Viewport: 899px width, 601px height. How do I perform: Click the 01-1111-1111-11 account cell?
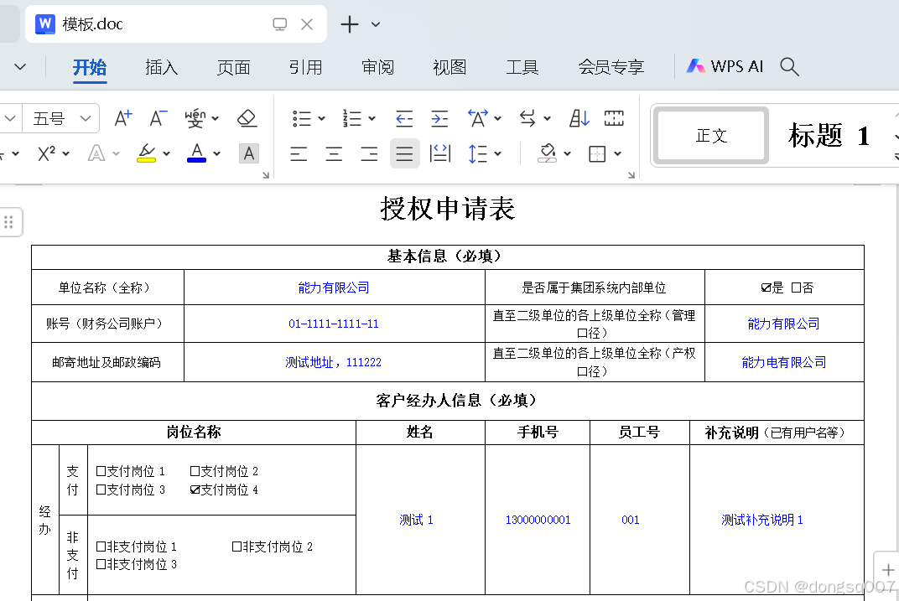[334, 324]
